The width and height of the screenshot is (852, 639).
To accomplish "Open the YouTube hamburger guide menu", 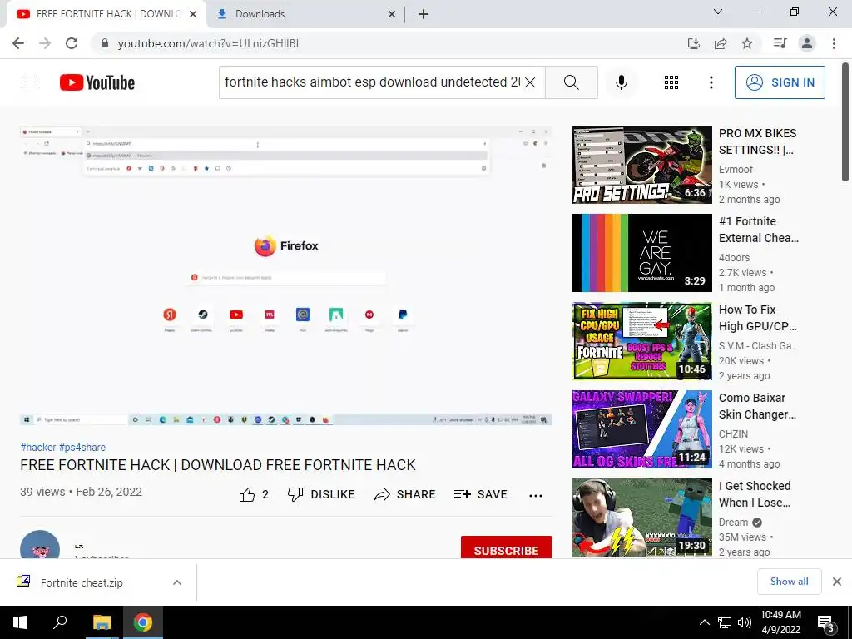I will click(30, 82).
